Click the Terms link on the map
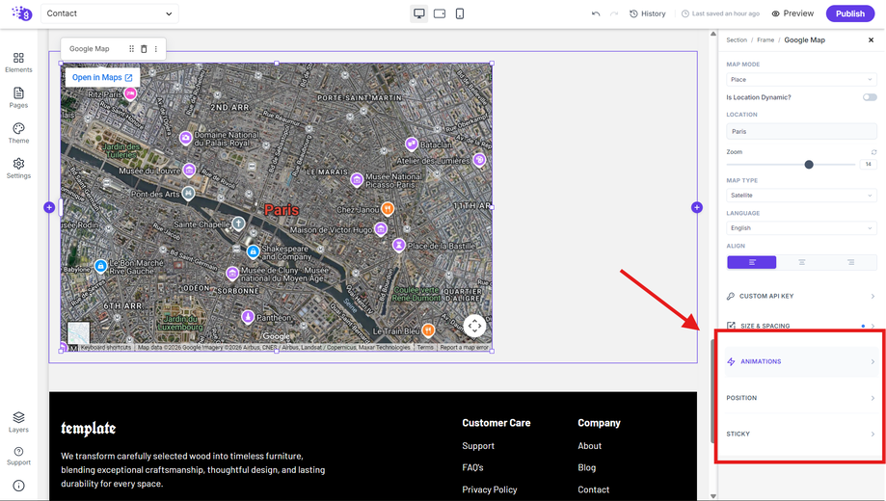The height and width of the screenshot is (501, 886). 425,348
